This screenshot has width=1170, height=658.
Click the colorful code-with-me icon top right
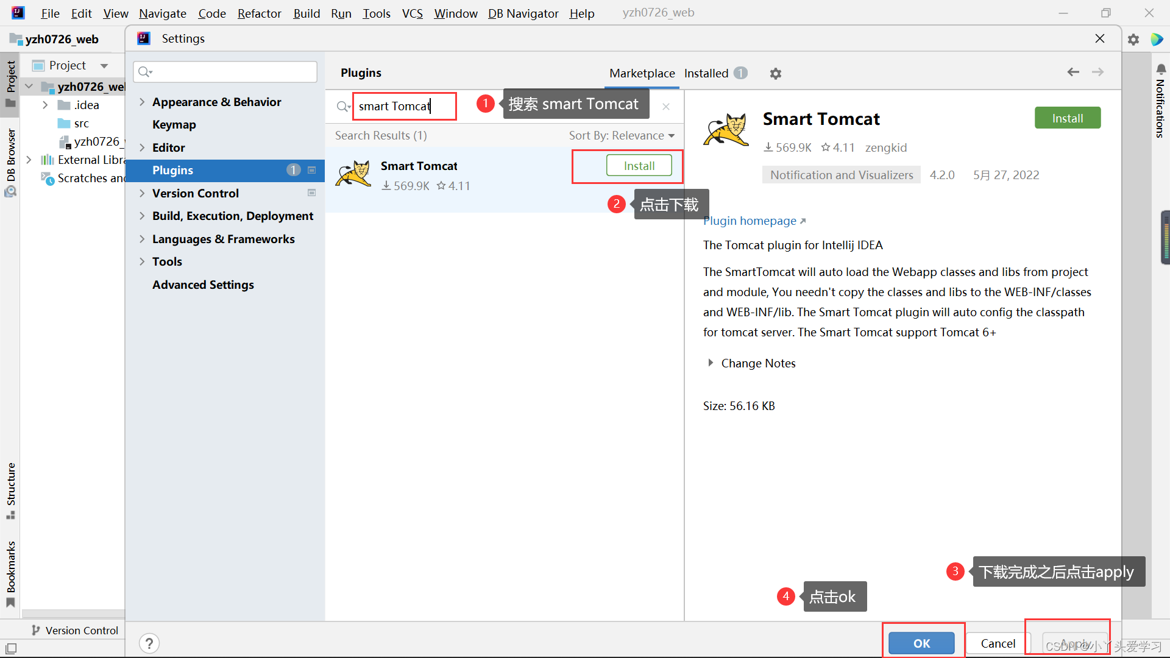click(x=1157, y=40)
